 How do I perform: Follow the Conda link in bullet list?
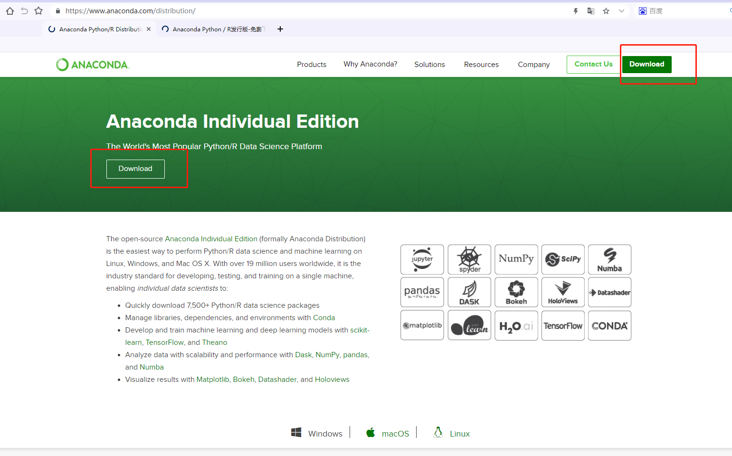tap(324, 318)
